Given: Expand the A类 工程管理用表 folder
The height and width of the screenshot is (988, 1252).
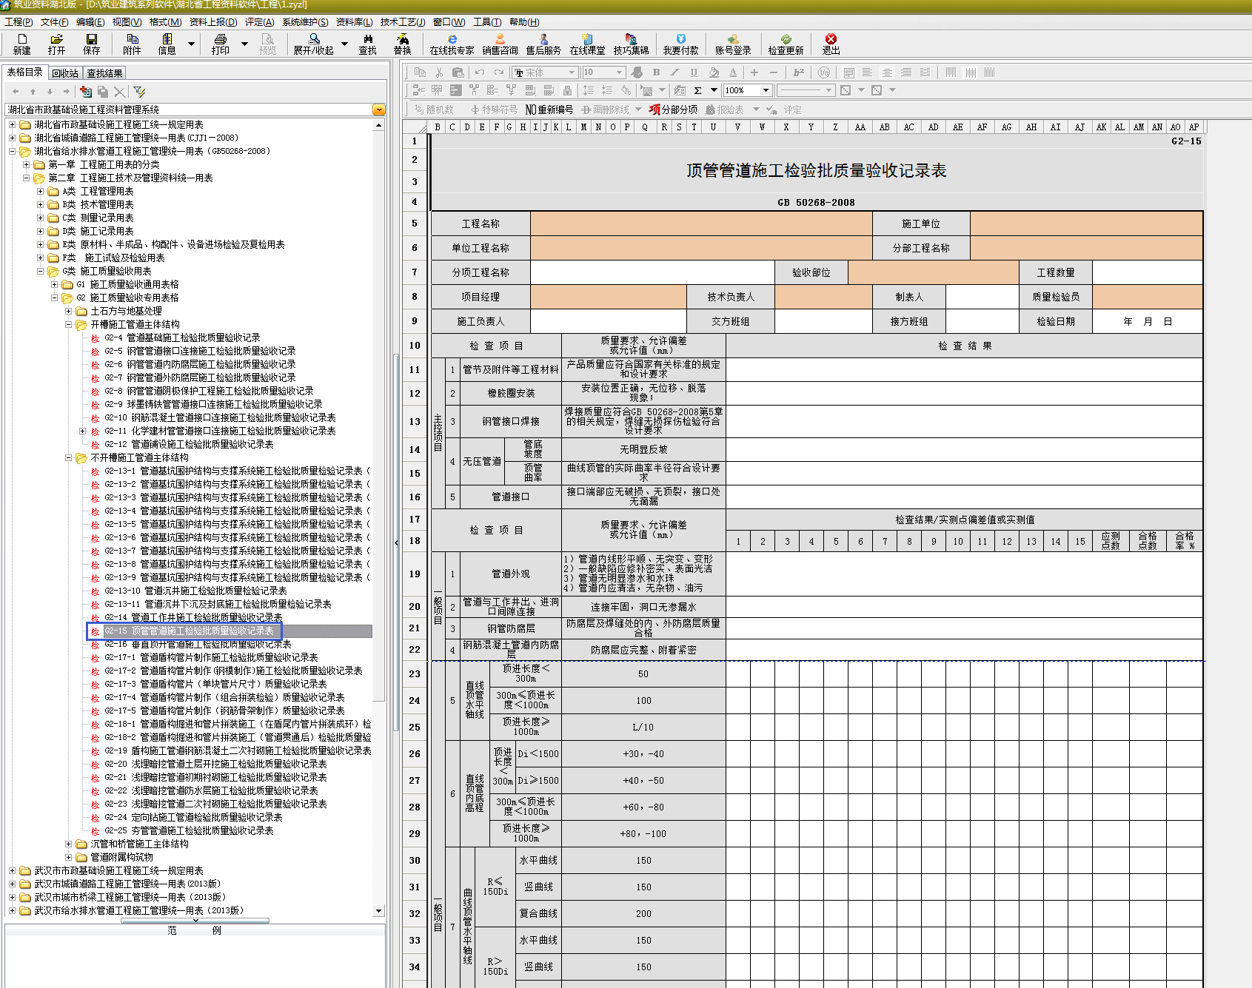Looking at the screenshot, I should (41, 191).
